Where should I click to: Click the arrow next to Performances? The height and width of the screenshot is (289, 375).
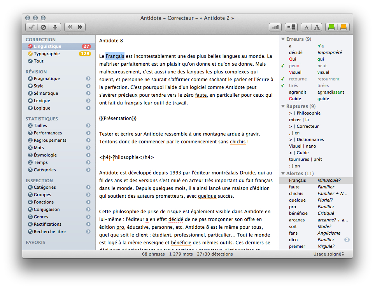coord(88,133)
